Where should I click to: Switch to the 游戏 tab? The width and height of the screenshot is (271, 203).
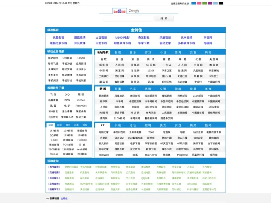coord(148,52)
